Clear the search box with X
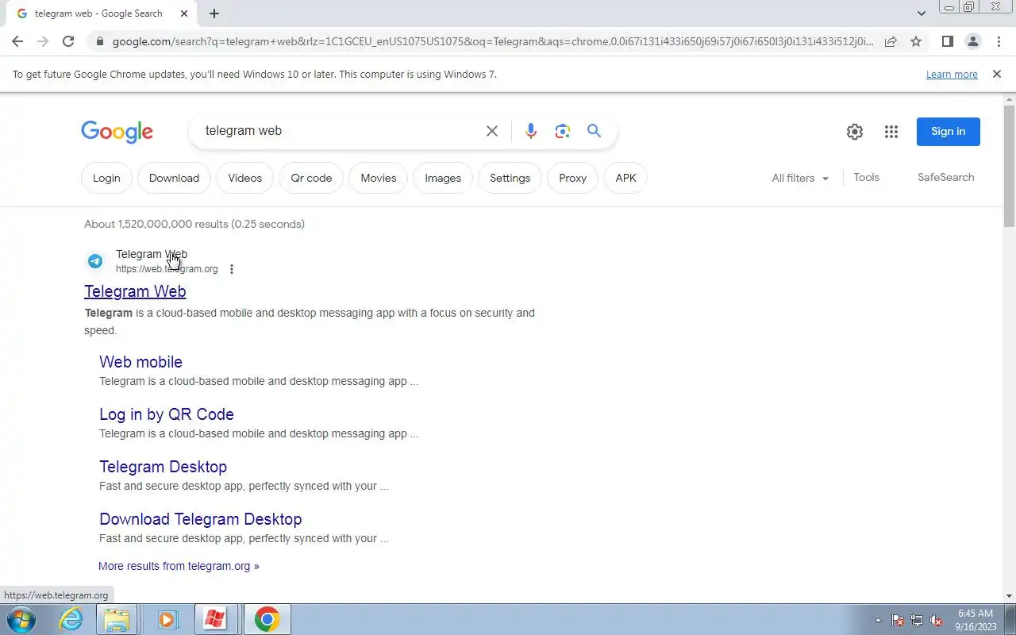The height and width of the screenshot is (635, 1016). click(x=492, y=131)
